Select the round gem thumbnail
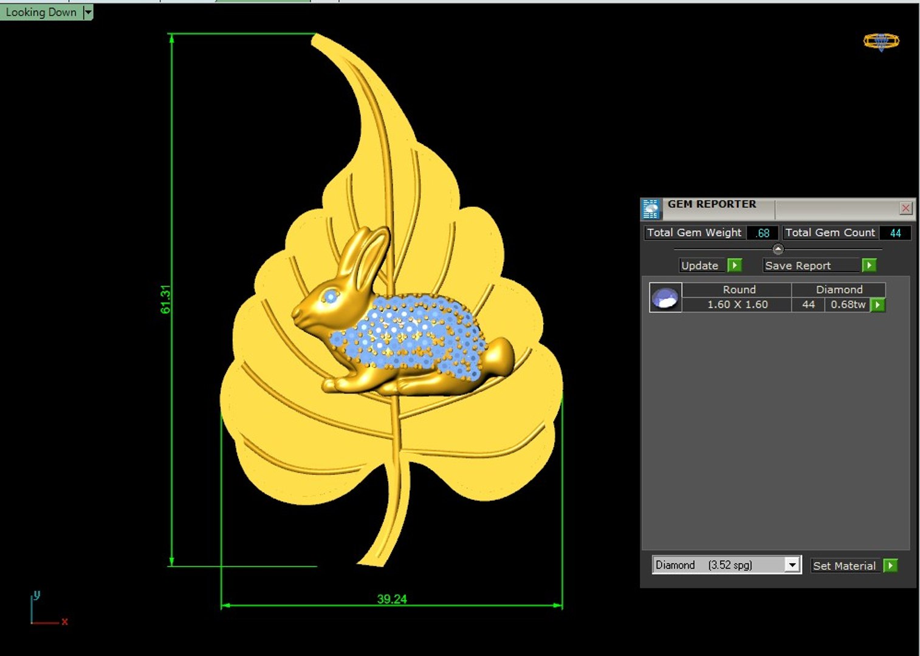Screen dimensions: 920x656 pyautogui.click(x=665, y=298)
